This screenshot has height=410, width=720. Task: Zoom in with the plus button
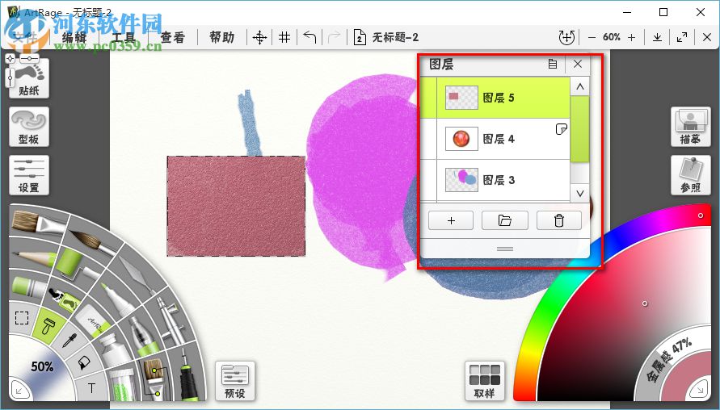click(x=632, y=38)
